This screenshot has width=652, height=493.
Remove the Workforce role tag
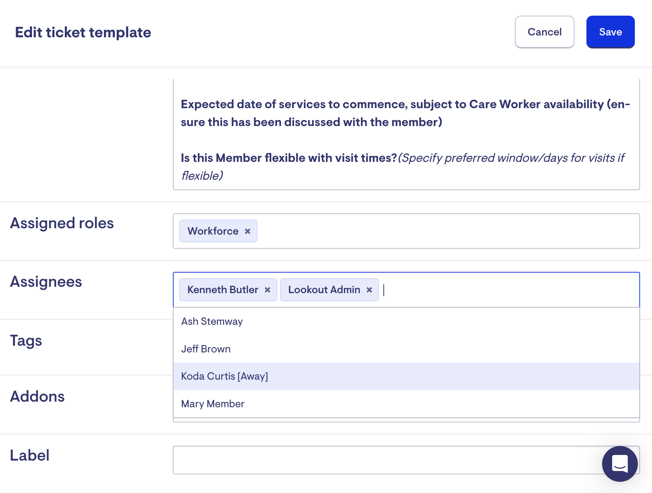[x=247, y=231]
